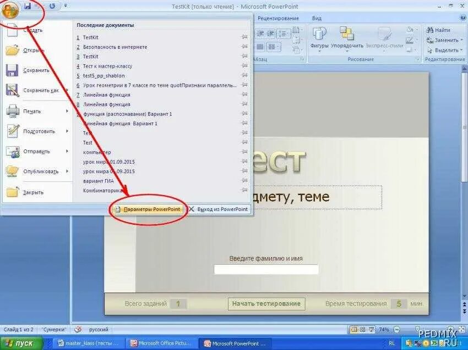Click the Параметры PowerPoint button
This screenshot has width=468, height=350.
[x=148, y=209]
